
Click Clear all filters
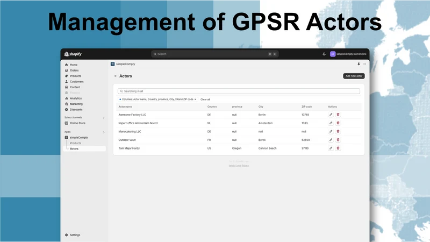pyautogui.click(x=205, y=99)
